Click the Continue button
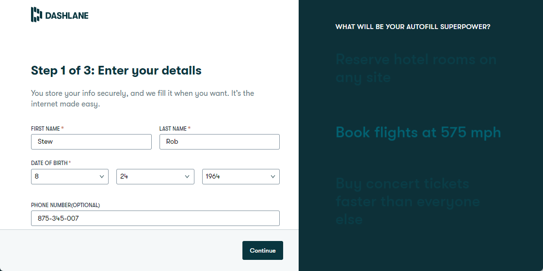The width and height of the screenshot is (543, 271). [x=263, y=250]
